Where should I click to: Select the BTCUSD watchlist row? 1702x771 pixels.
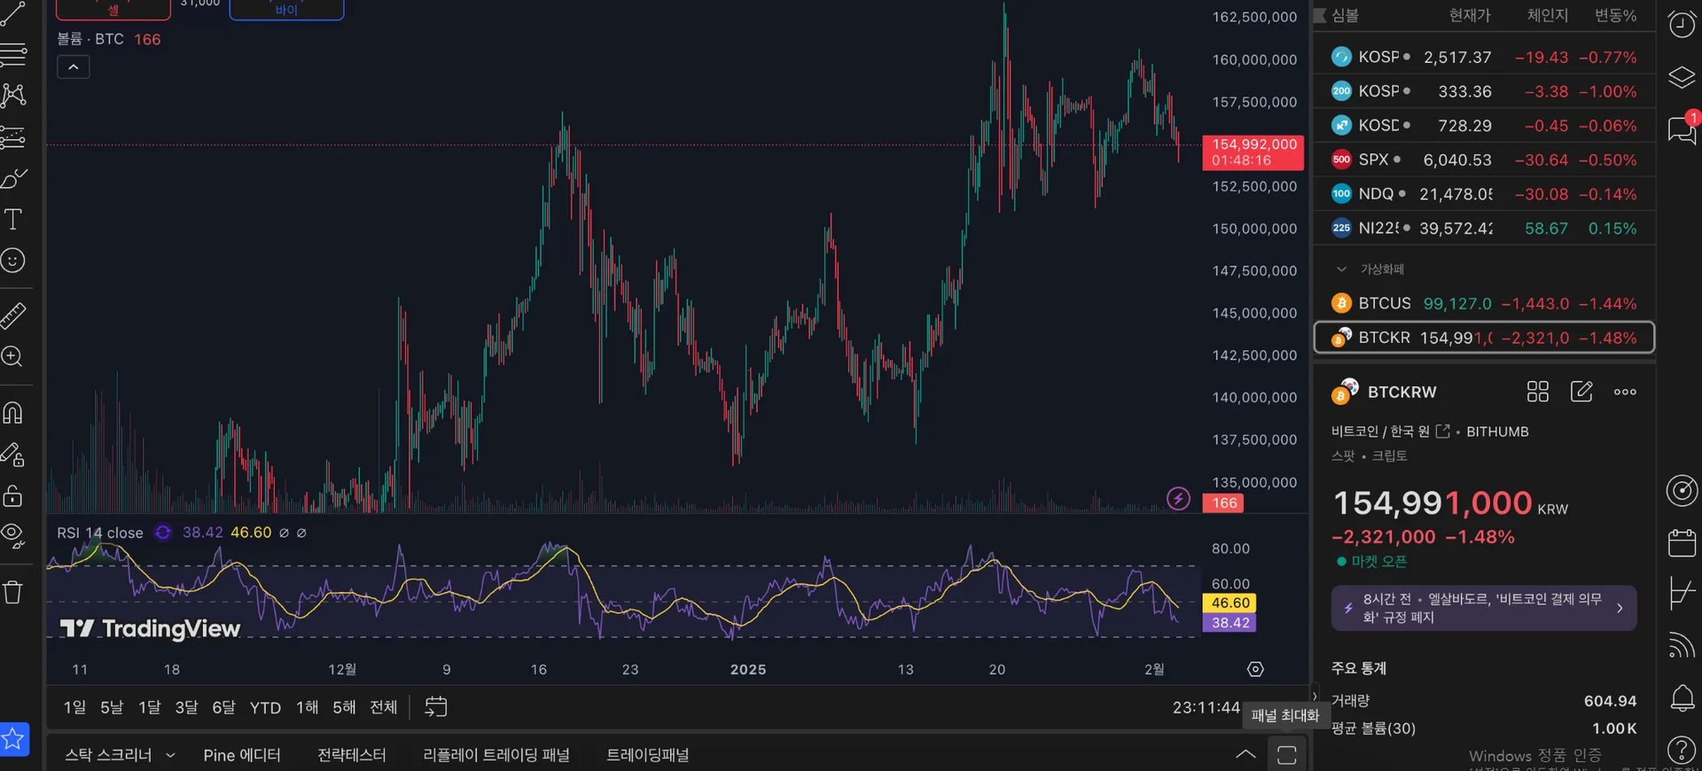pos(1484,303)
